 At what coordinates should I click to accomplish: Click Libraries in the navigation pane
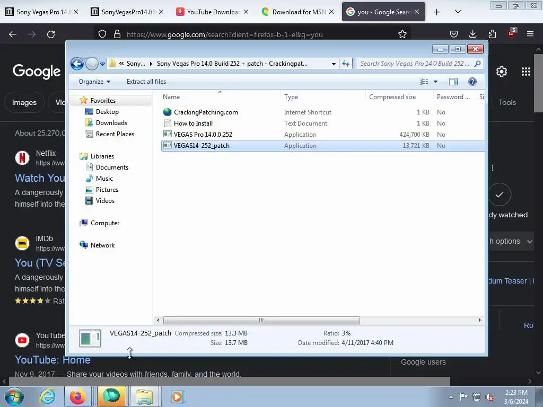point(102,156)
